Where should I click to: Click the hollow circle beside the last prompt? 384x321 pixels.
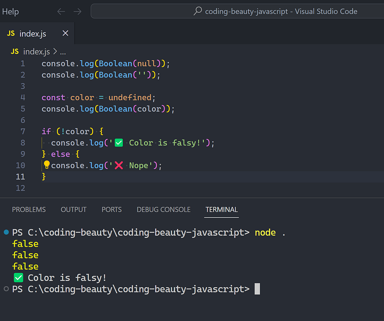[x=7, y=289]
